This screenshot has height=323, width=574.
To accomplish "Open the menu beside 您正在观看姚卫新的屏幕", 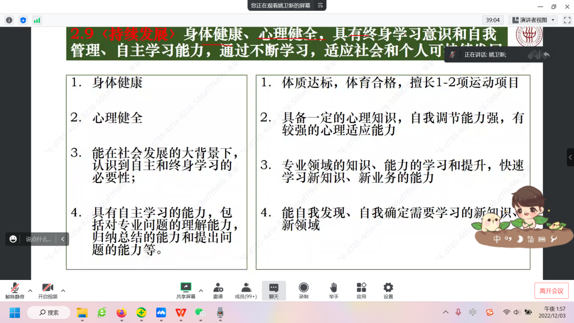I will click(320, 5).
